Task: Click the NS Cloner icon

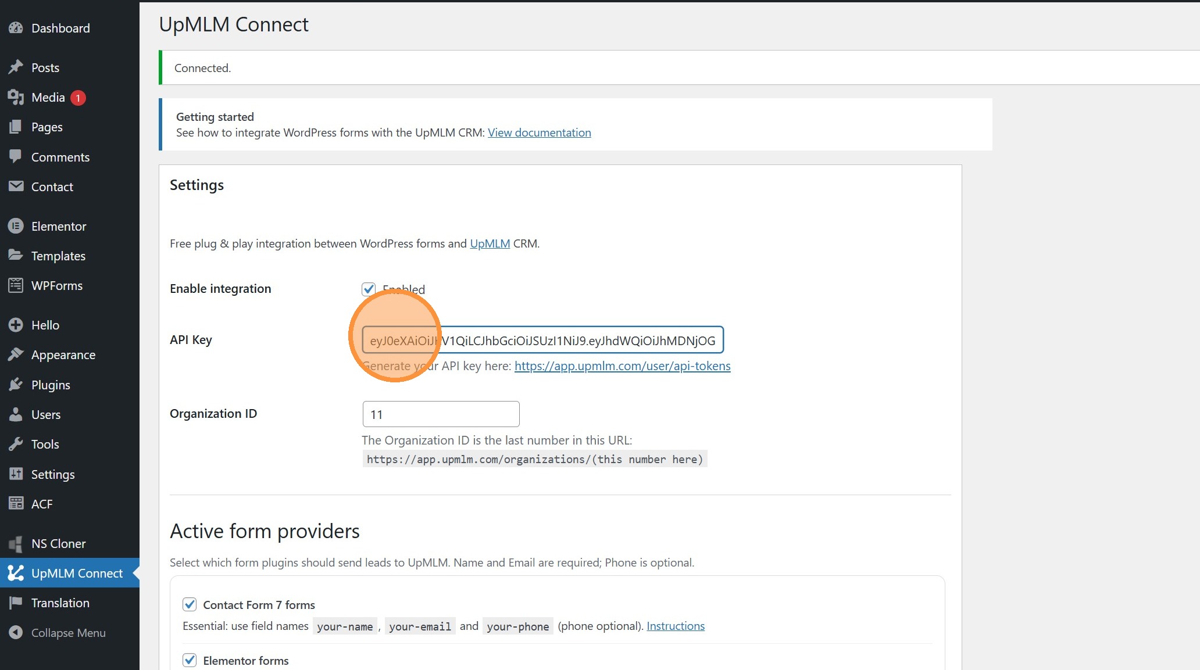Action: [x=16, y=543]
